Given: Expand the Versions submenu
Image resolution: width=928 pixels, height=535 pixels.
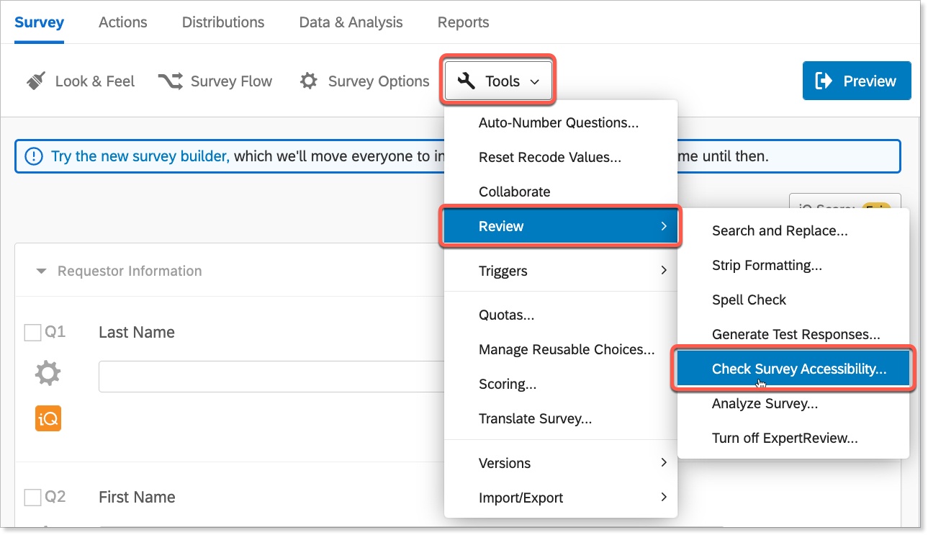Looking at the screenshot, I should (x=560, y=463).
